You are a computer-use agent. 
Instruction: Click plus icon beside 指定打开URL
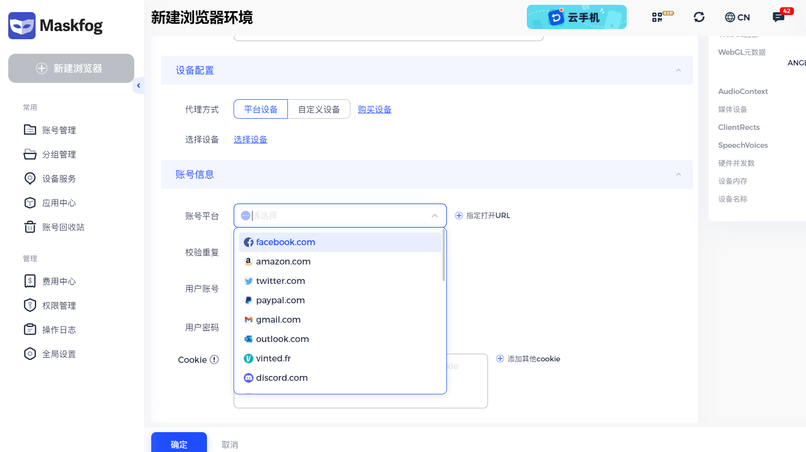click(x=459, y=216)
